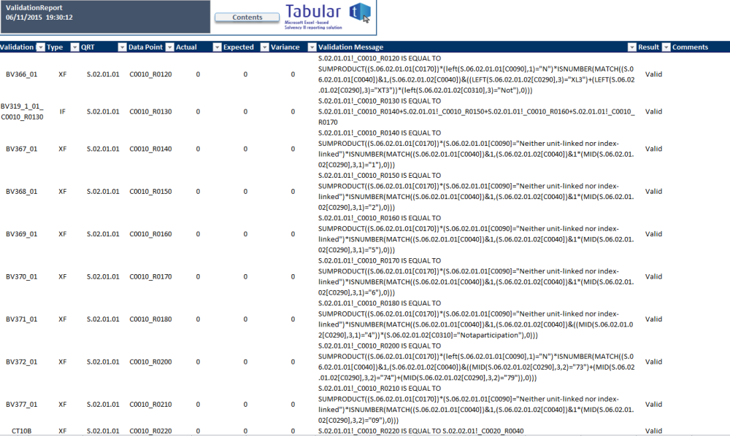Open the Result column filter dropdown
The height and width of the screenshot is (436, 730).
[665, 47]
